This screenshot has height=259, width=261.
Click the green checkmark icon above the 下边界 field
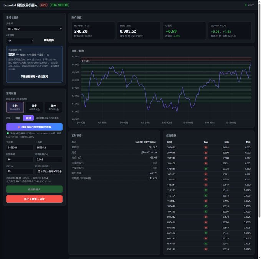coord(8,133)
